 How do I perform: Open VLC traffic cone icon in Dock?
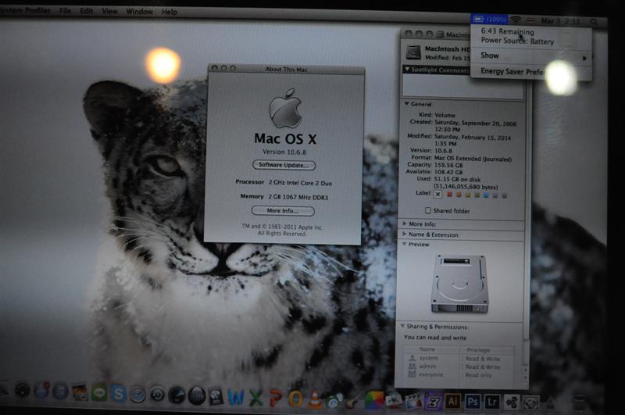(315, 399)
